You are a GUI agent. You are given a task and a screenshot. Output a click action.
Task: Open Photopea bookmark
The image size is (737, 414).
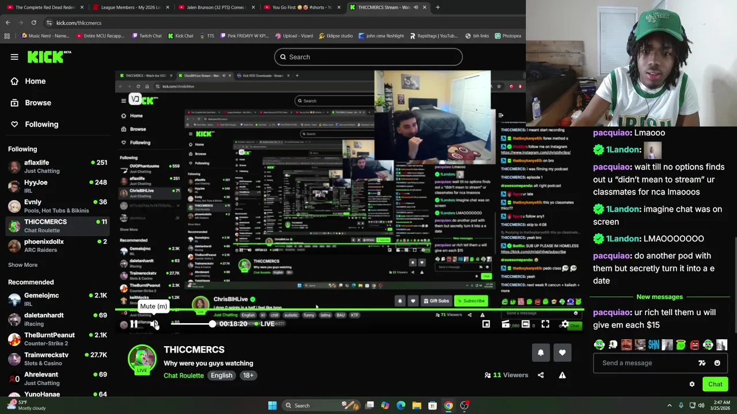pos(507,36)
